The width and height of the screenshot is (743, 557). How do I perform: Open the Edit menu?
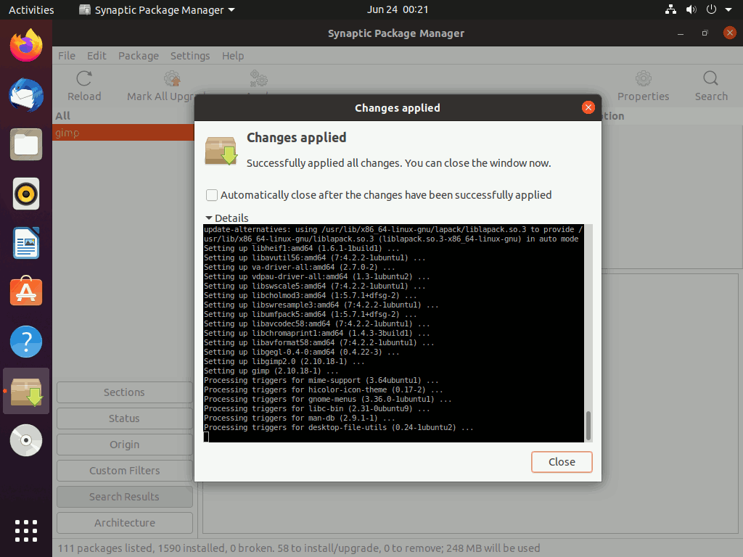(x=97, y=55)
